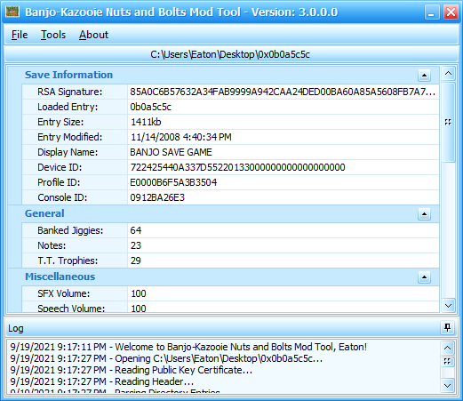
Task: Click the Opening file log entry
Action: (166, 358)
